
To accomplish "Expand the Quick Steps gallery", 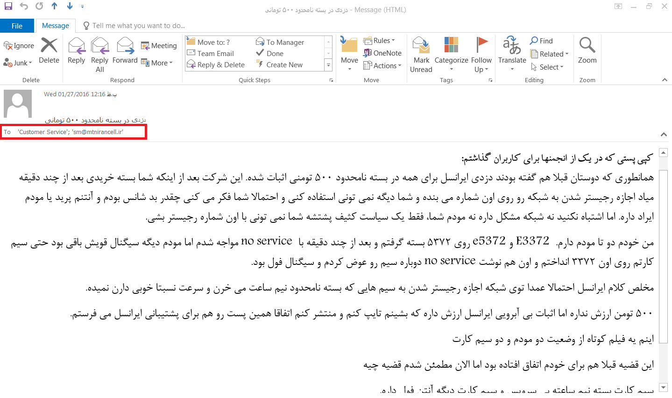I will (328, 65).
